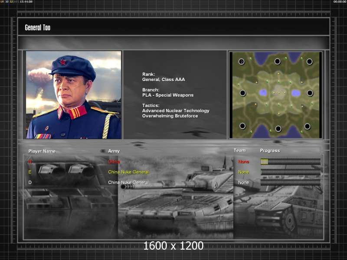The height and width of the screenshot is (260, 347).
Task: Select the southwest corner start position marker
Action: (x=242, y=126)
